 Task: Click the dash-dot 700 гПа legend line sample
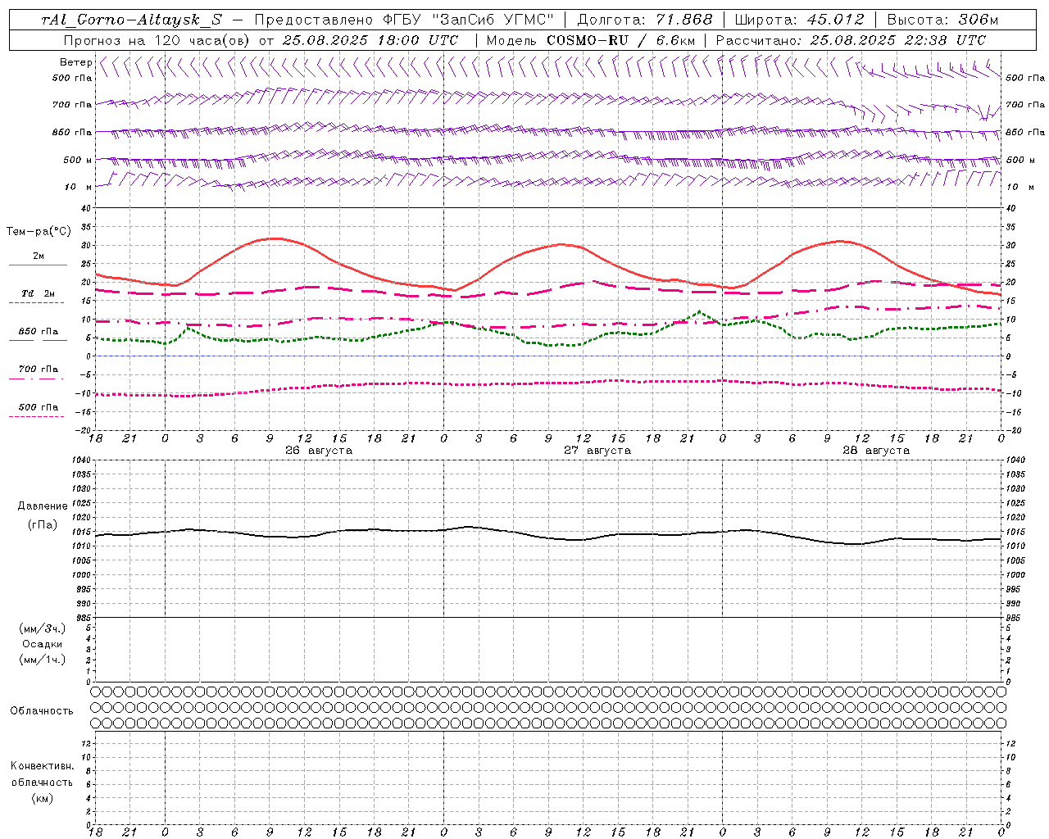point(36,379)
